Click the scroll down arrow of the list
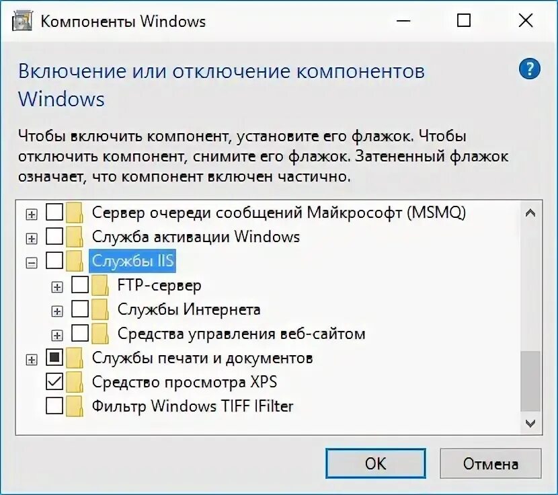This screenshot has height=495, width=558. (530, 423)
